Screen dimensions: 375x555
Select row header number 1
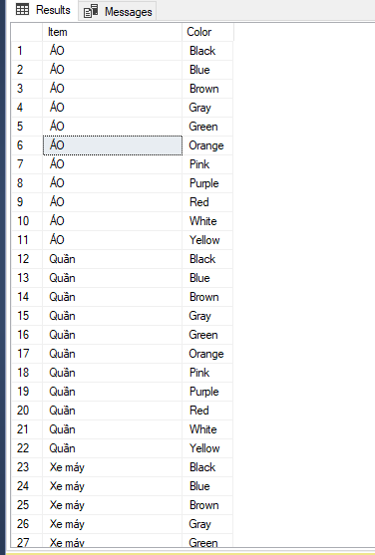point(27,51)
